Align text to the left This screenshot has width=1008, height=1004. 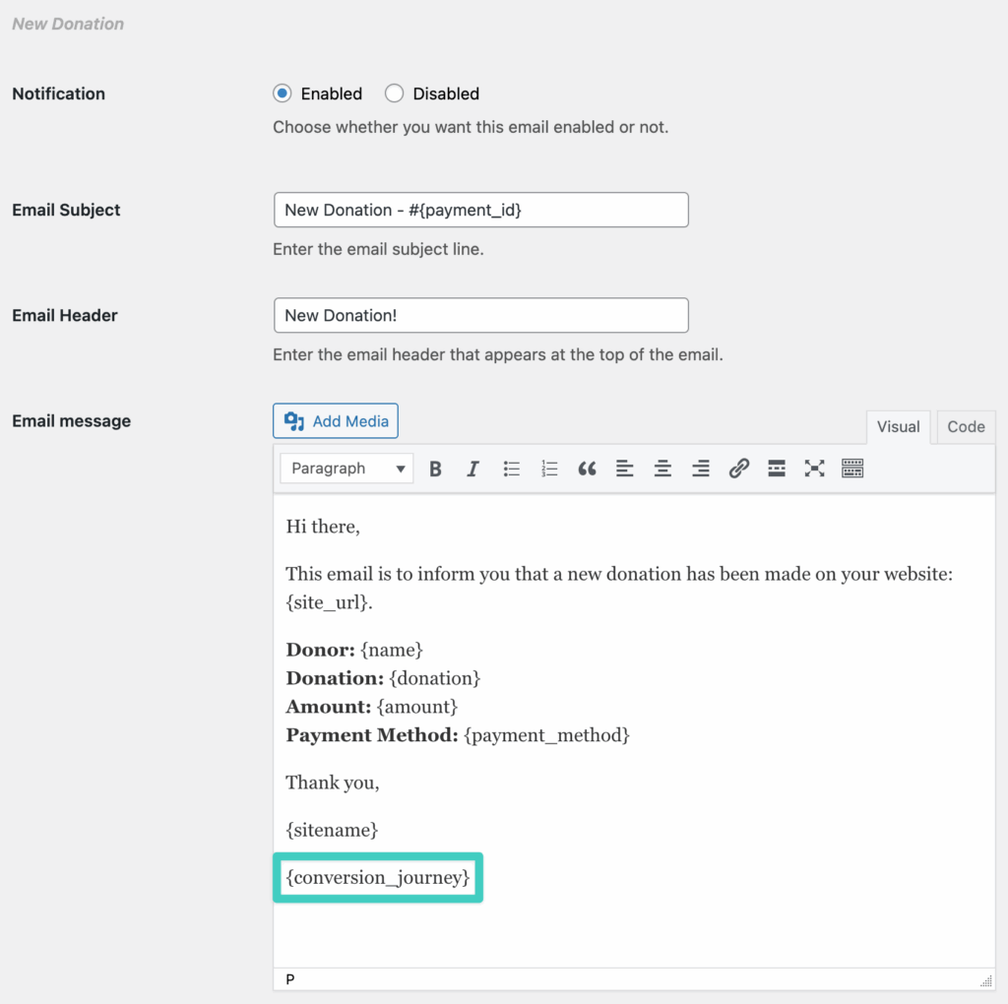pos(625,469)
